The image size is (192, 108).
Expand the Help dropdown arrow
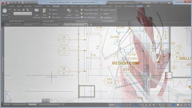pyautogui.click(x=172, y=3)
